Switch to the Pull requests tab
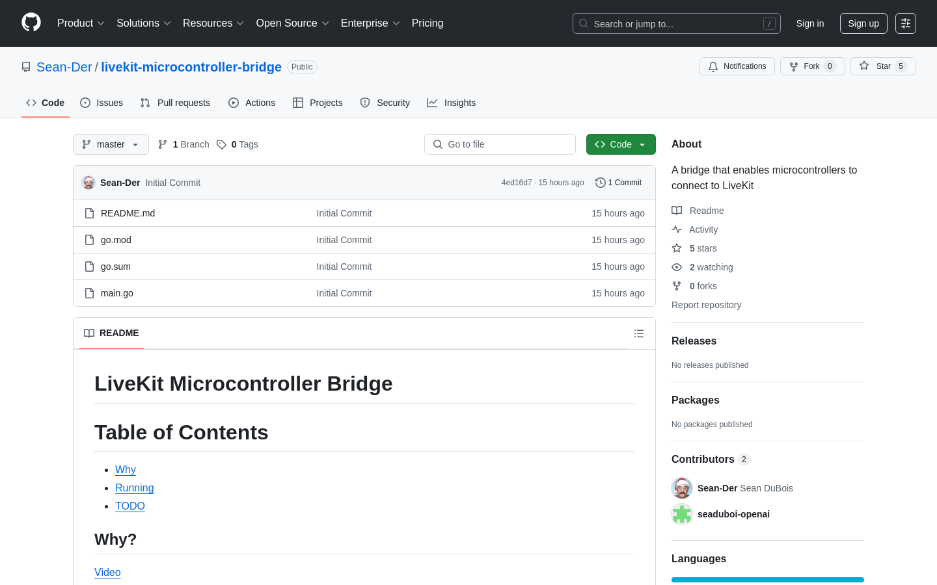Viewport: 937px width, 585px height. (x=175, y=103)
